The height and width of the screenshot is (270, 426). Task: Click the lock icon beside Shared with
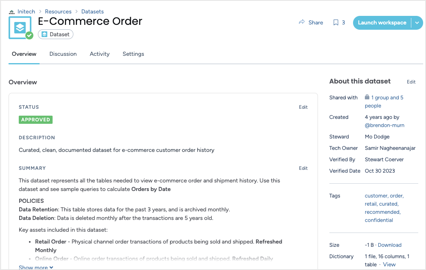pos(367,97)
